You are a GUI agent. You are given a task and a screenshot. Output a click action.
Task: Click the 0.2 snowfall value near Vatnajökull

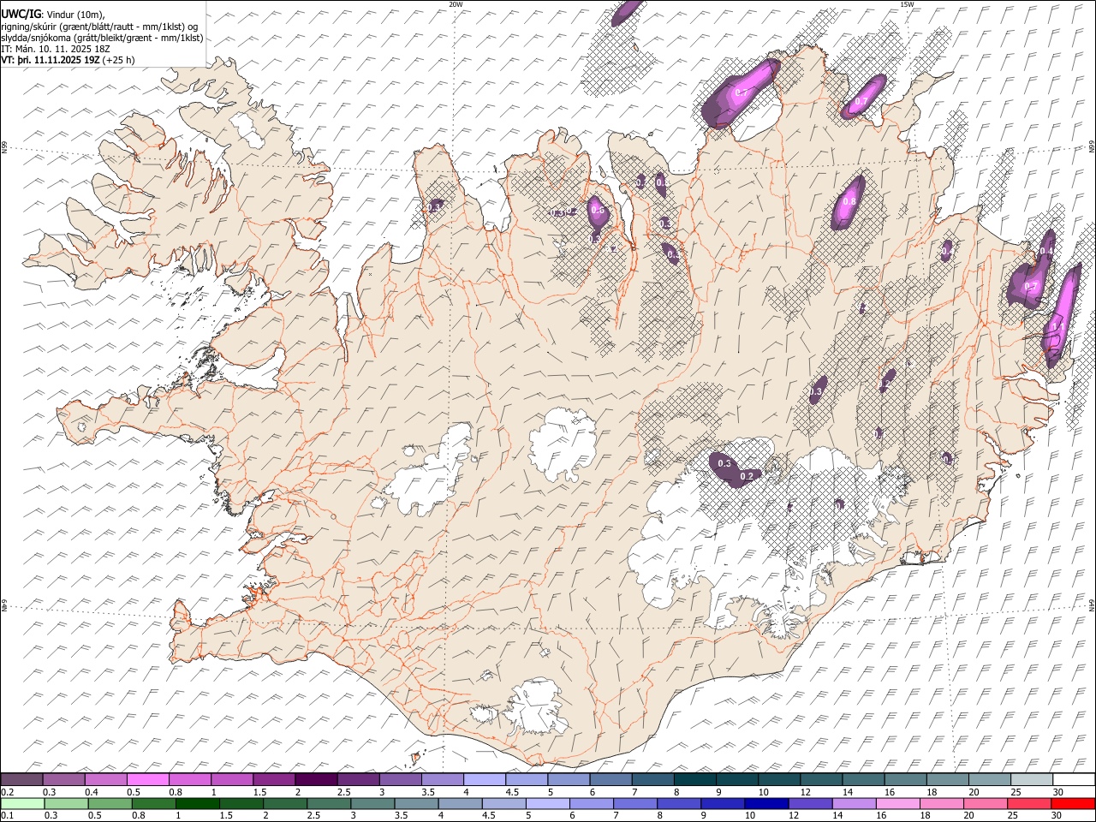747,476
